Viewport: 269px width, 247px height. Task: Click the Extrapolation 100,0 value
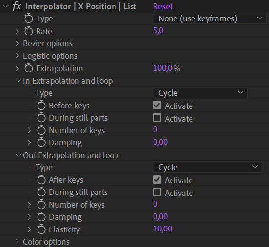[162, 68]
